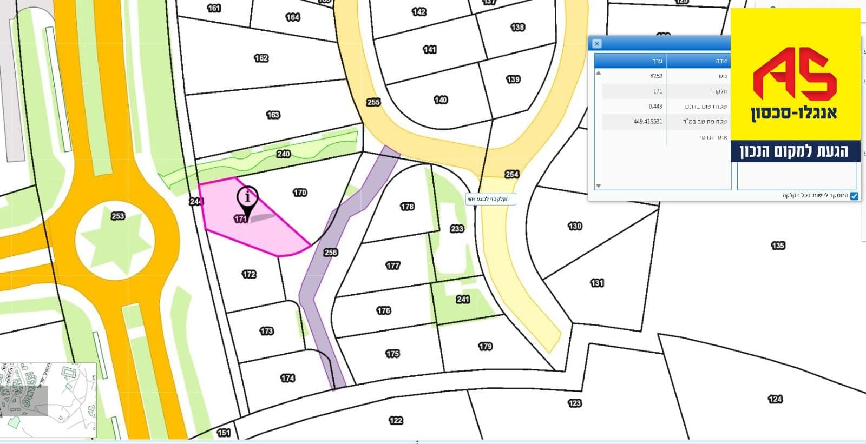Click parcel 174 on the map
Image resolution: width=866 pixels, height=444 pixels.
287,379
